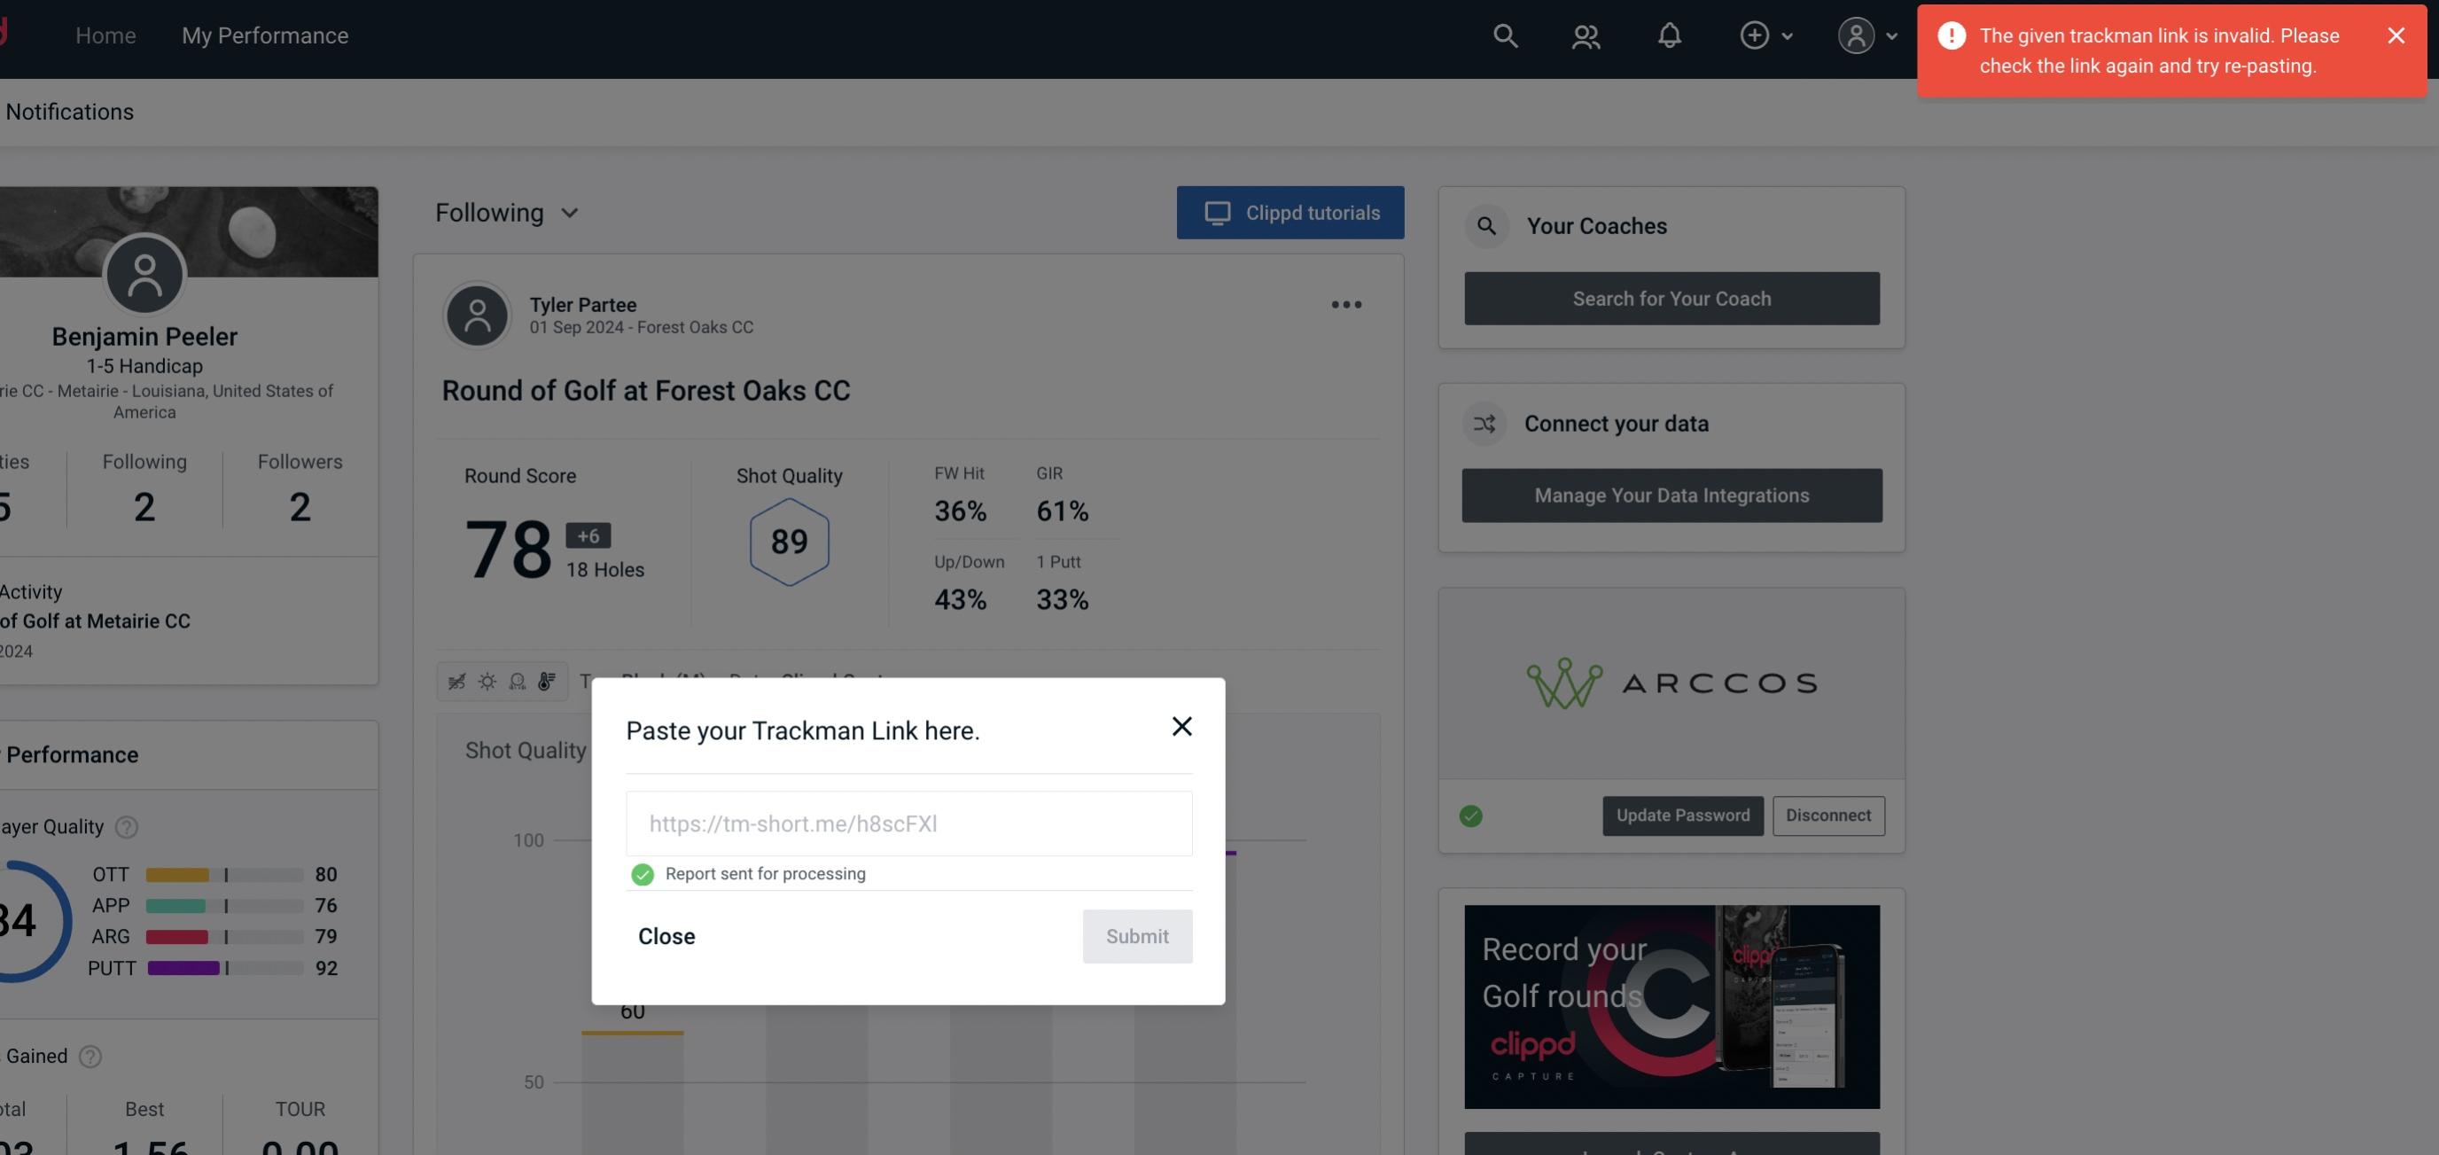Click Search for Your Coach button
This screenshot has height=1155, width=2439.
[x=1672, y=299]
